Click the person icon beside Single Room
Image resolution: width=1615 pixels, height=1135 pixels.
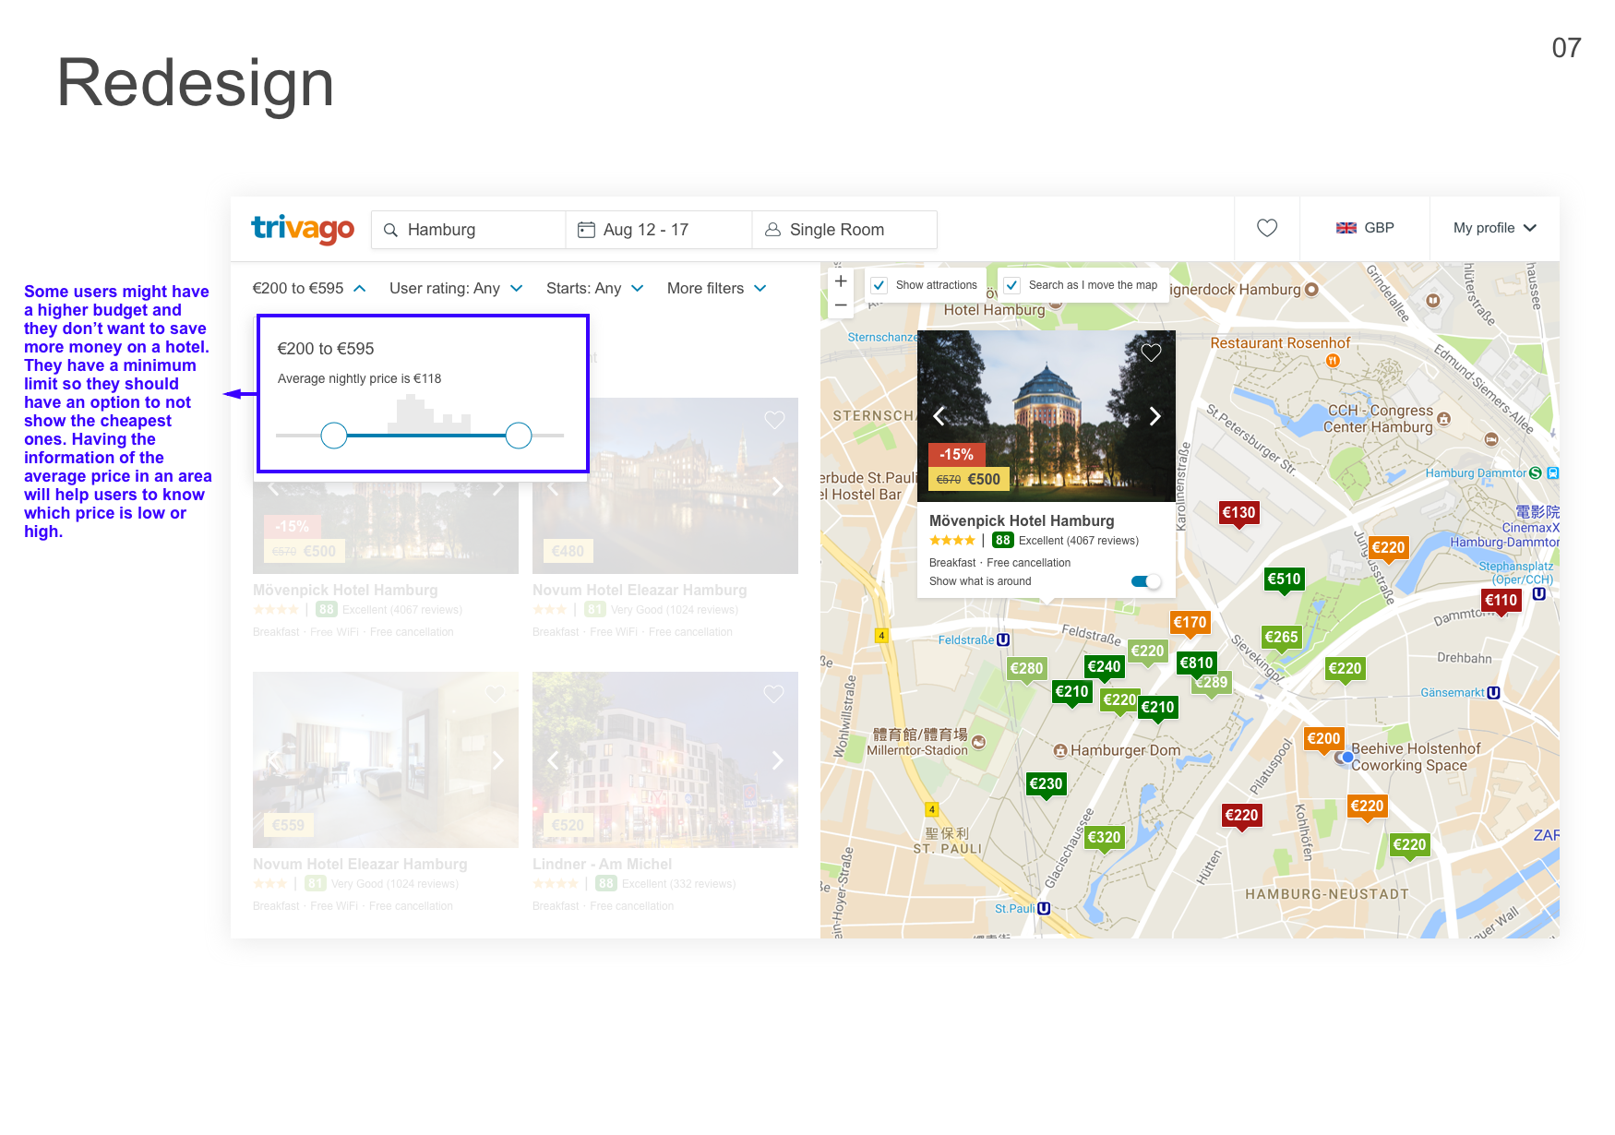tap(773, 230)
